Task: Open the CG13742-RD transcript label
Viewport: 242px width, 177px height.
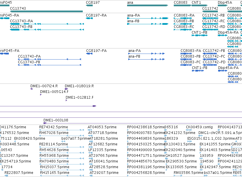Action: pyautogui.click(x=214, y=27)
